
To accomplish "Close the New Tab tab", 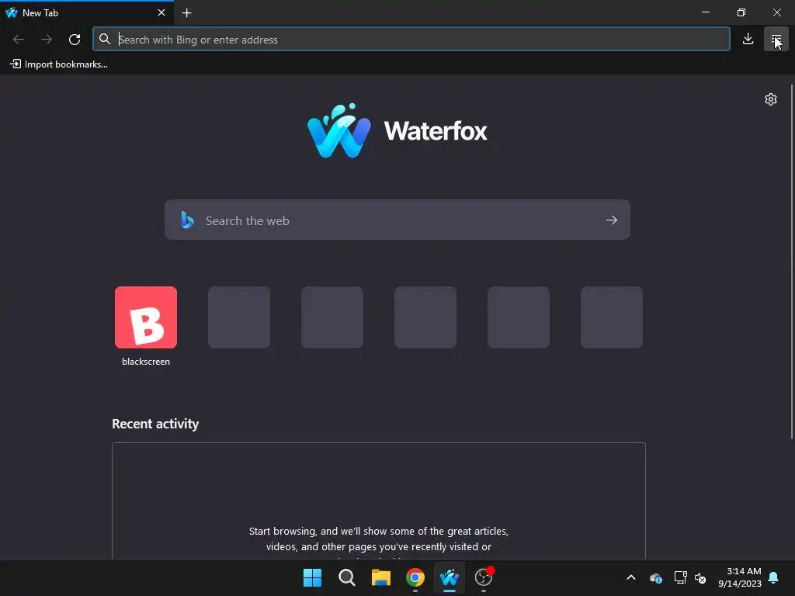I will click(161, 12).
